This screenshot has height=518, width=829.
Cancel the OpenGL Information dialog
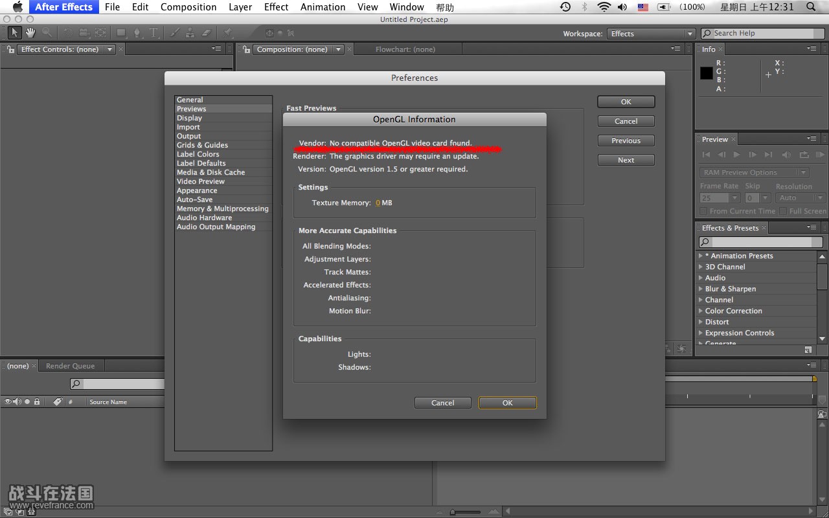[x=443, y=403]
